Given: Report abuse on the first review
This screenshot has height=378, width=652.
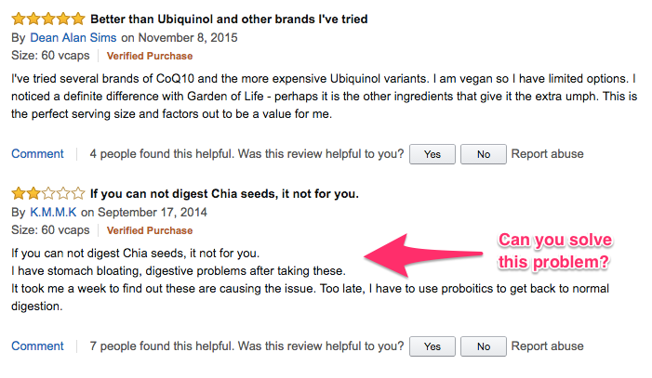Looking at the screenshot, I should [x=547, y=154].
